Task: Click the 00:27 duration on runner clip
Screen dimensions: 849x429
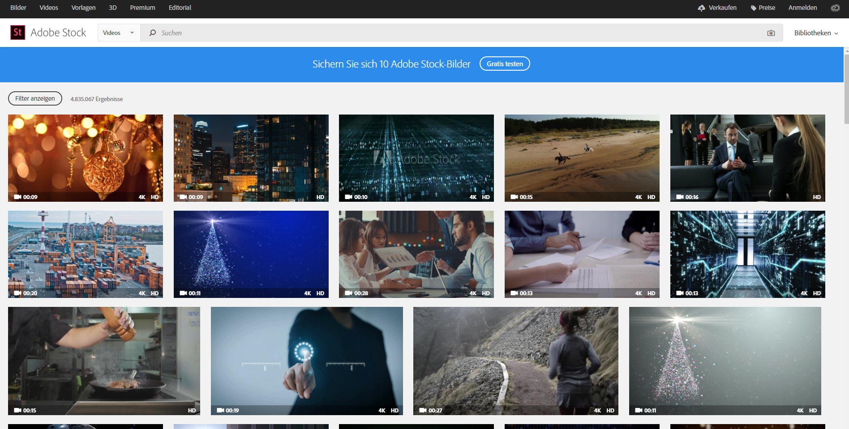Action: (435, 410)
